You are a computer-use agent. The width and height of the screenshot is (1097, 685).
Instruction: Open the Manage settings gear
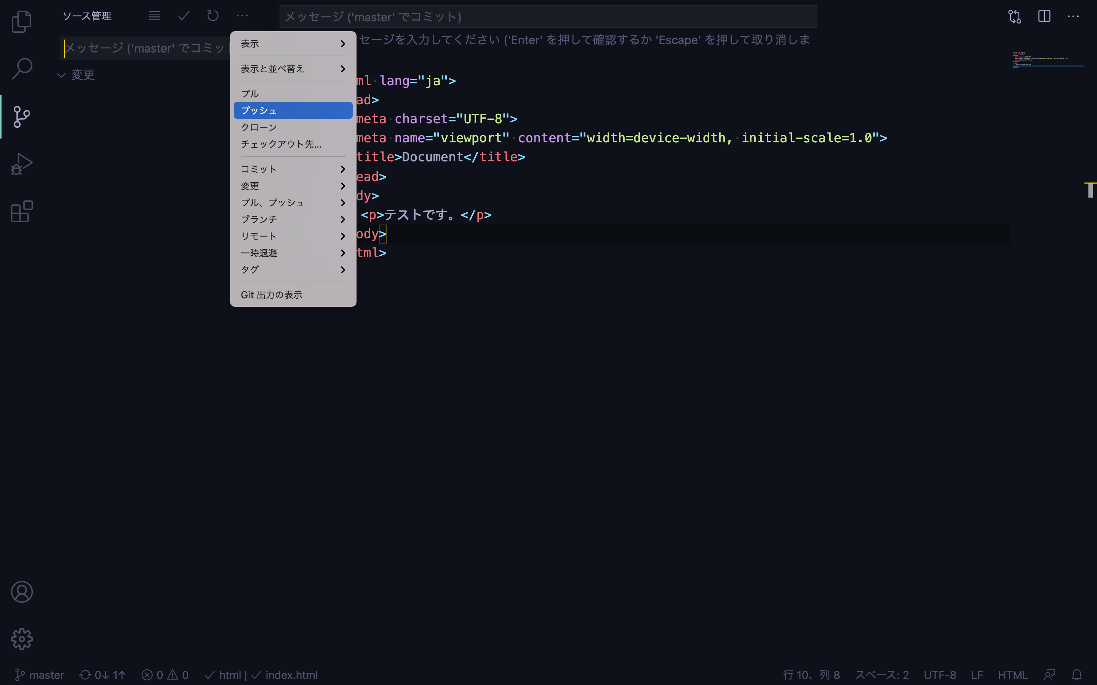pos(21,639)
